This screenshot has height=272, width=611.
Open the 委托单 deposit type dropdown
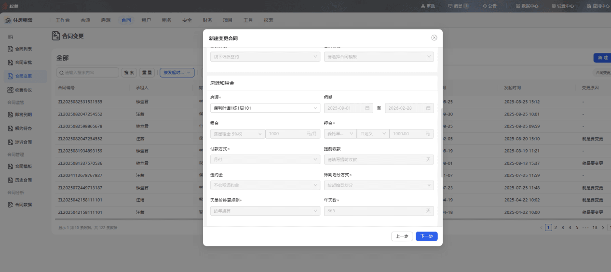click(340, 134)
